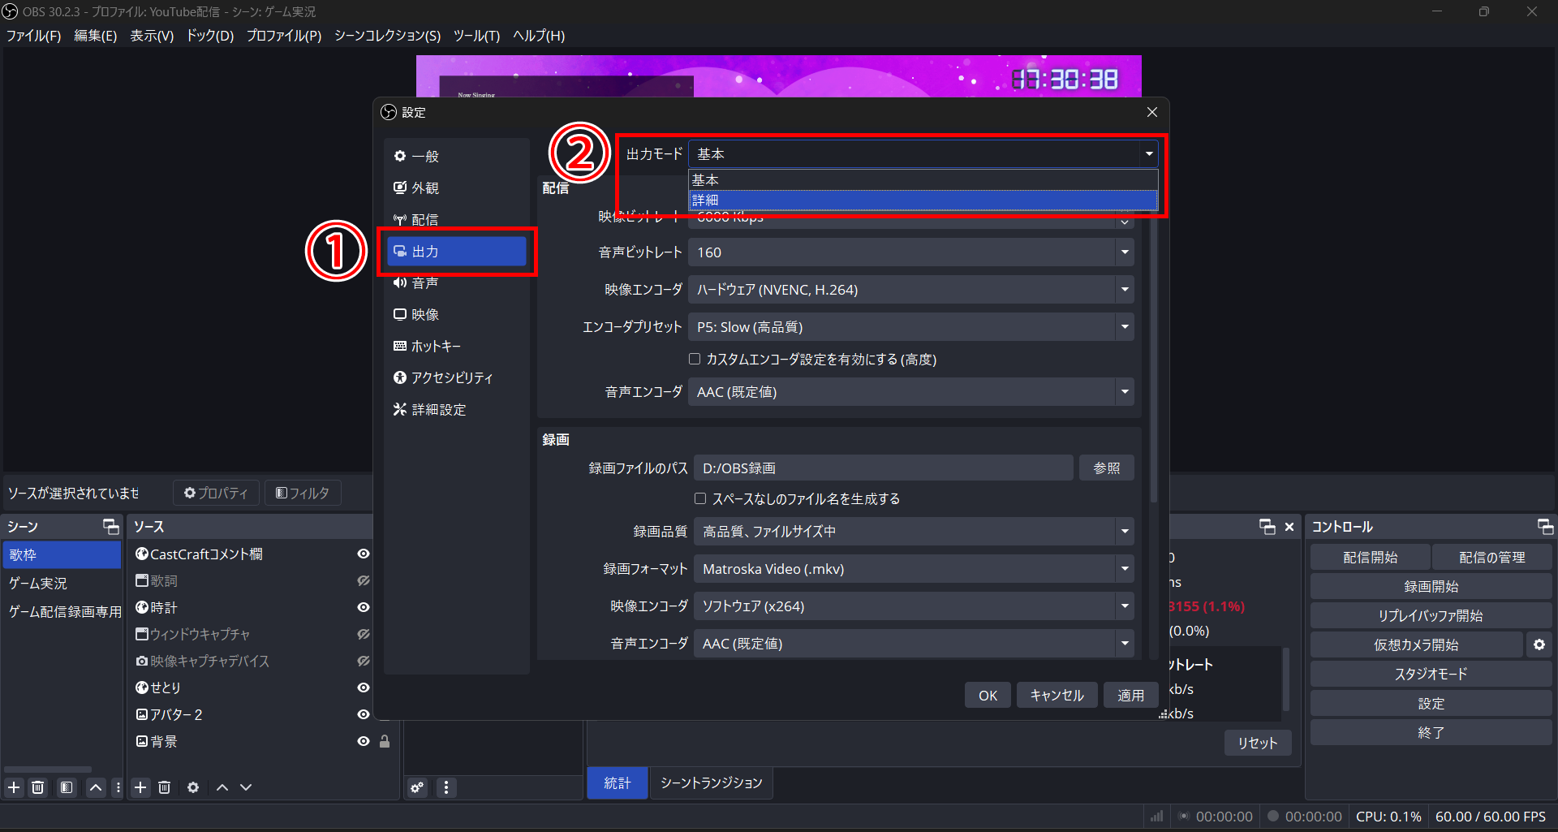Click 適用 button

[1130, 696]
